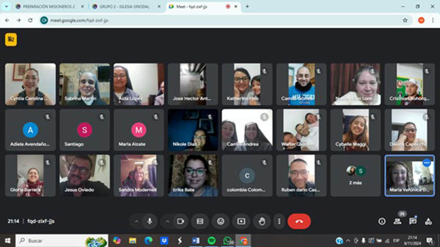The image size is (440, 247).
Task: Toggle closed captions
Action: click(200, 221)
